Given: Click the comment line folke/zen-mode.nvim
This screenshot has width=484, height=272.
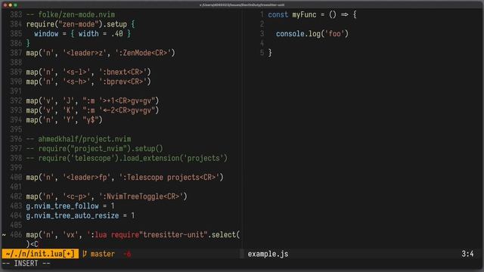Looking at the screenshot, I should (x=70, y=15).
